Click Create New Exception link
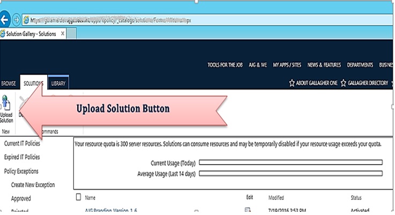This screenshot has width=395, height=215. [33, 185]
